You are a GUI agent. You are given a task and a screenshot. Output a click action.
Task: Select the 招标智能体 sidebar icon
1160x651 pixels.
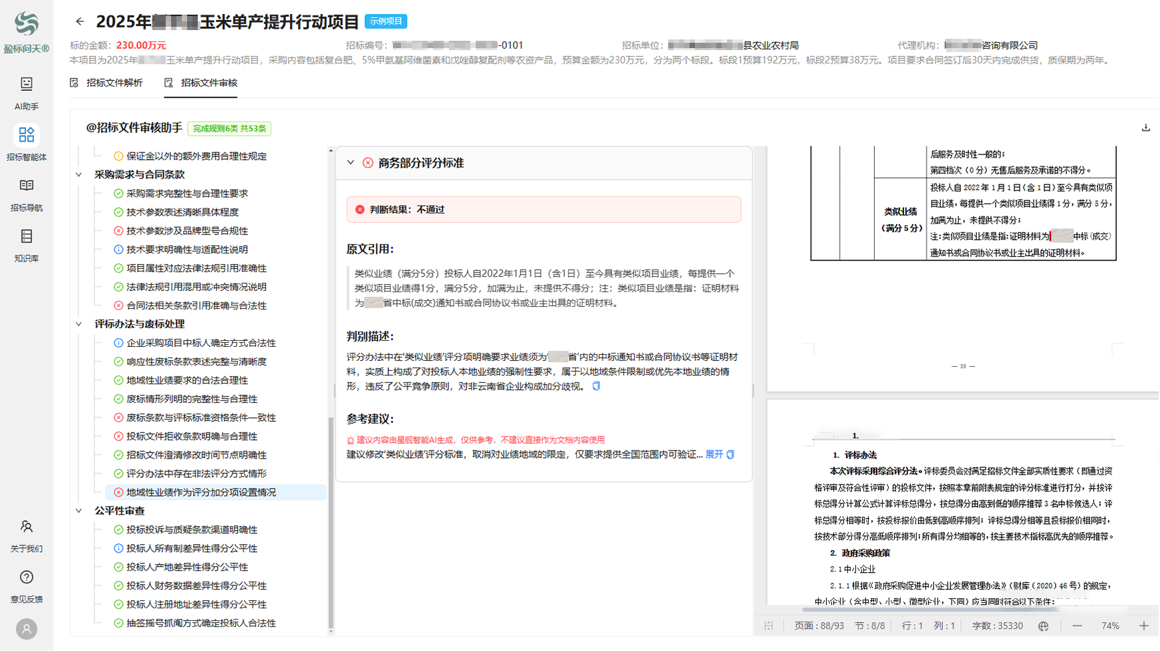[26, 135]
